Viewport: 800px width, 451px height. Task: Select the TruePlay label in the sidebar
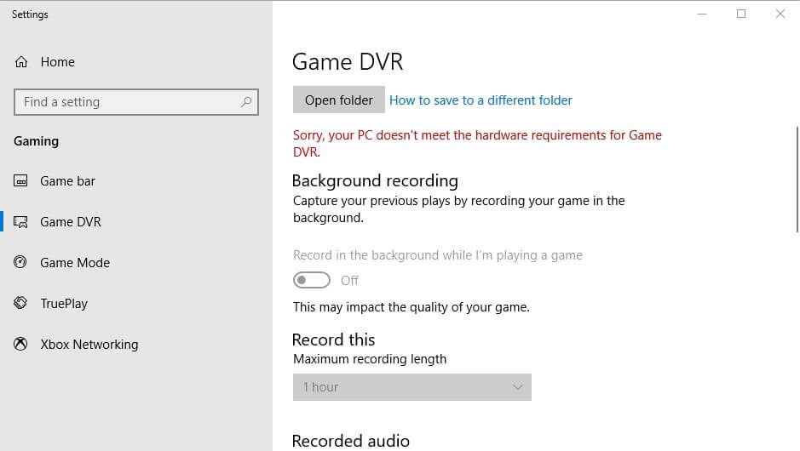64,304
